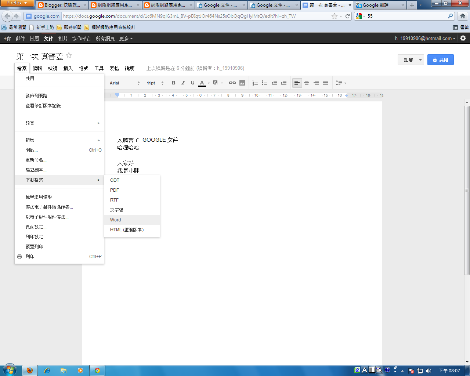470x376 pixels.
Task: Open 更多 menu in Google bar
Action: (x=126, y=39)
